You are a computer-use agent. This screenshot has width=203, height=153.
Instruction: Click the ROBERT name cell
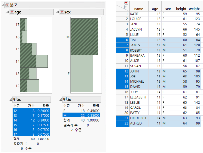pyautogui.click(x=139, y=50)
